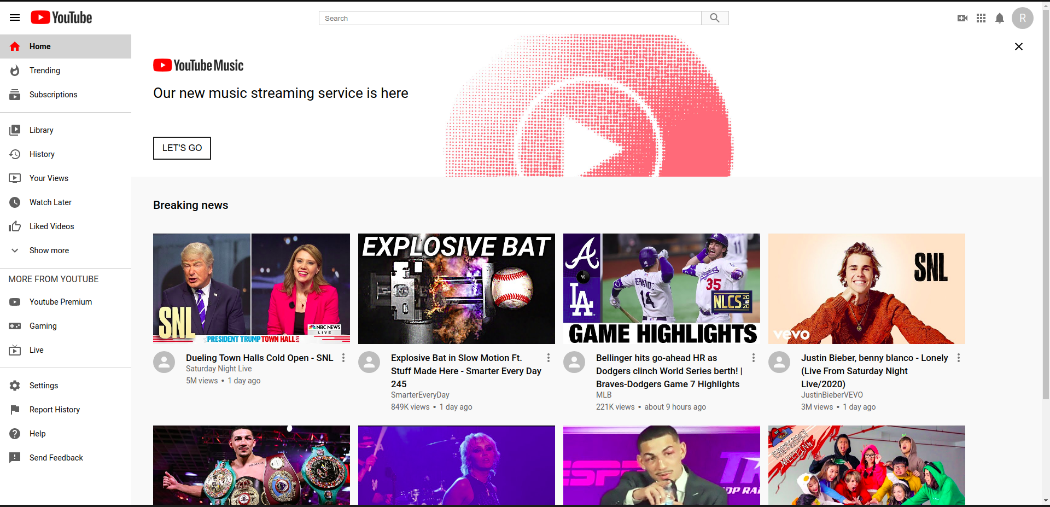Click the Live broadcast icon
The height and width of the screenshot is (507, 1050).
(15, 350)
